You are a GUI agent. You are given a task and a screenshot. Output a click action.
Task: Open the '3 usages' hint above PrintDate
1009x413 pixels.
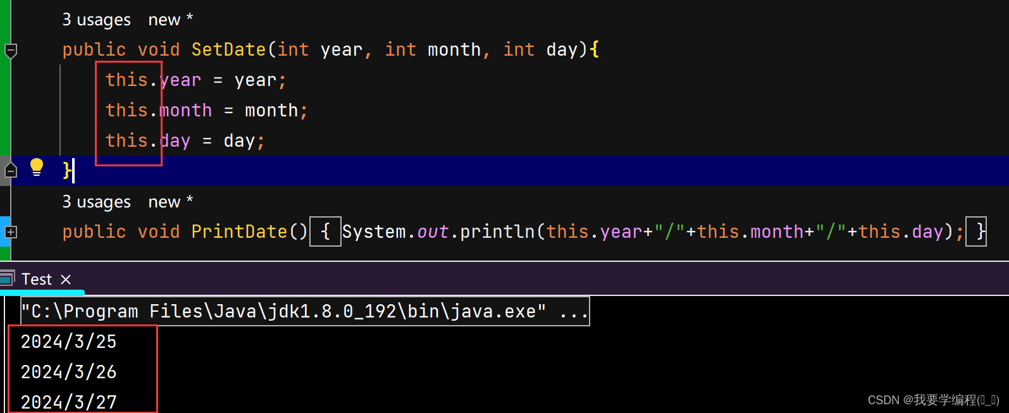tap(96, 202)
